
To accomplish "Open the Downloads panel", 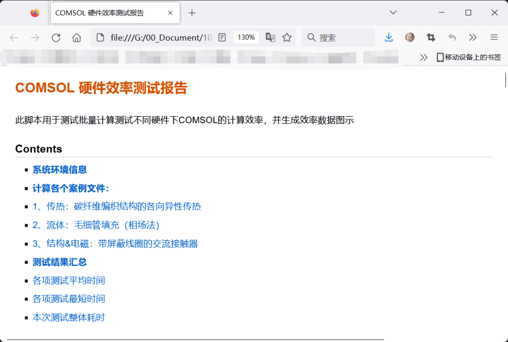I will [x=388, y=37].
